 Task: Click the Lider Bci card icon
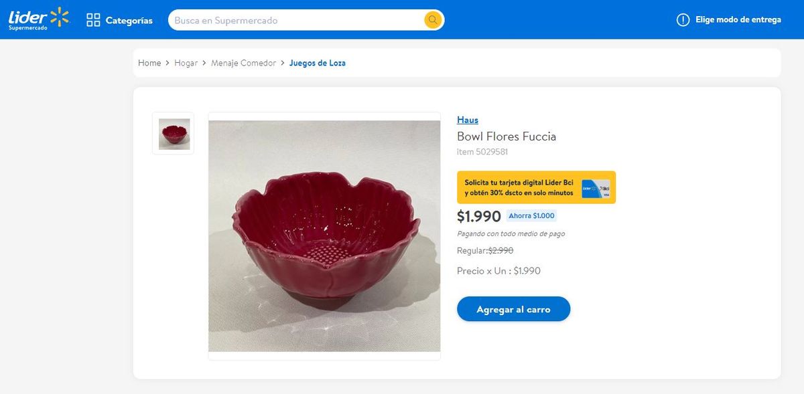click(596, 188)
